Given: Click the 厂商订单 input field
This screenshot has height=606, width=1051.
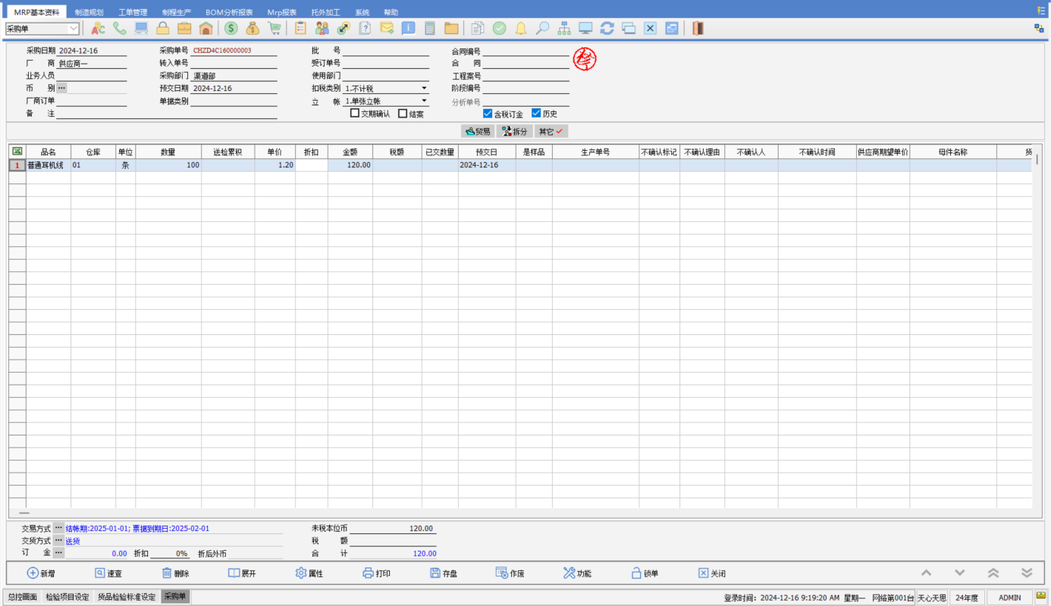Looking at the screenshot, I should [x=91, y=101].
